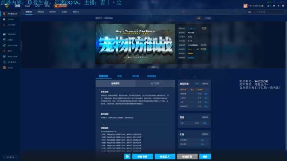Viewport: 287px width, 161px height.
Task: Switch to the 公会 top menu
Action: (x=37, y=6)
